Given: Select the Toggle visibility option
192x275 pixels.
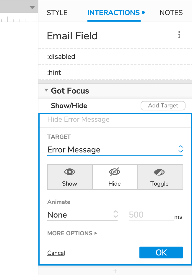Looking at the screenshot, I should (x=160, y=177).
